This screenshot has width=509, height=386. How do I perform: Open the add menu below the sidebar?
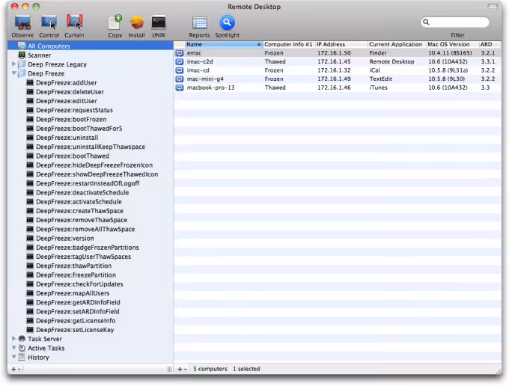(x=16, y=369)
